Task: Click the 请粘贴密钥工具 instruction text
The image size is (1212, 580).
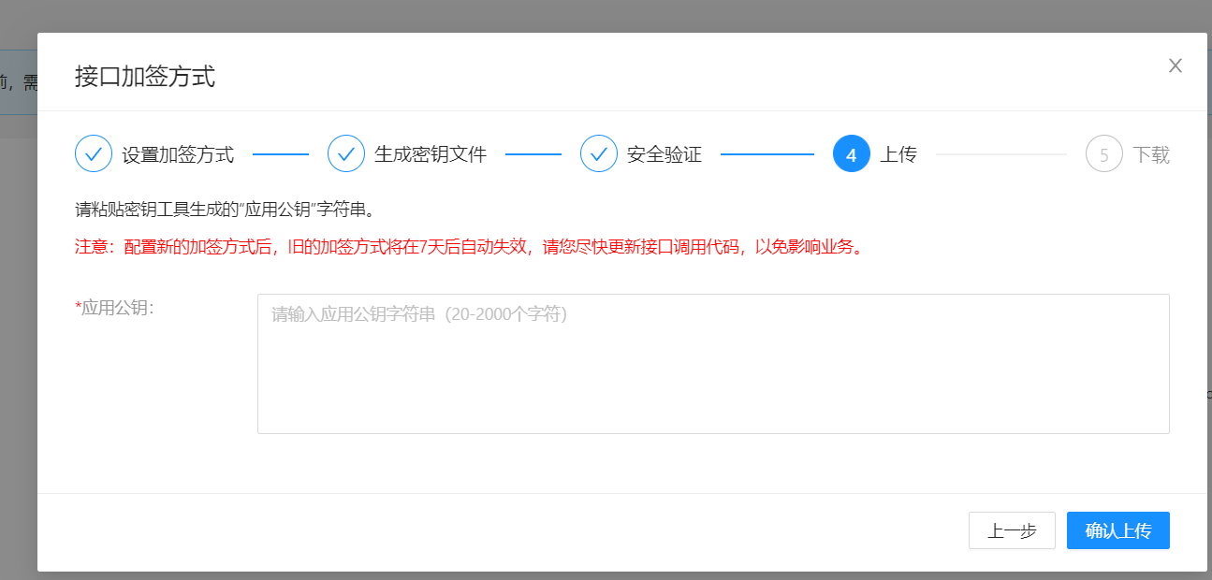Action: (225, 209)
